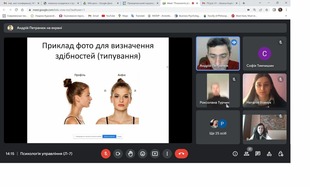The image size is (310, 187).
Task: Show the participants list (31 people)
Action: [246, 154]
